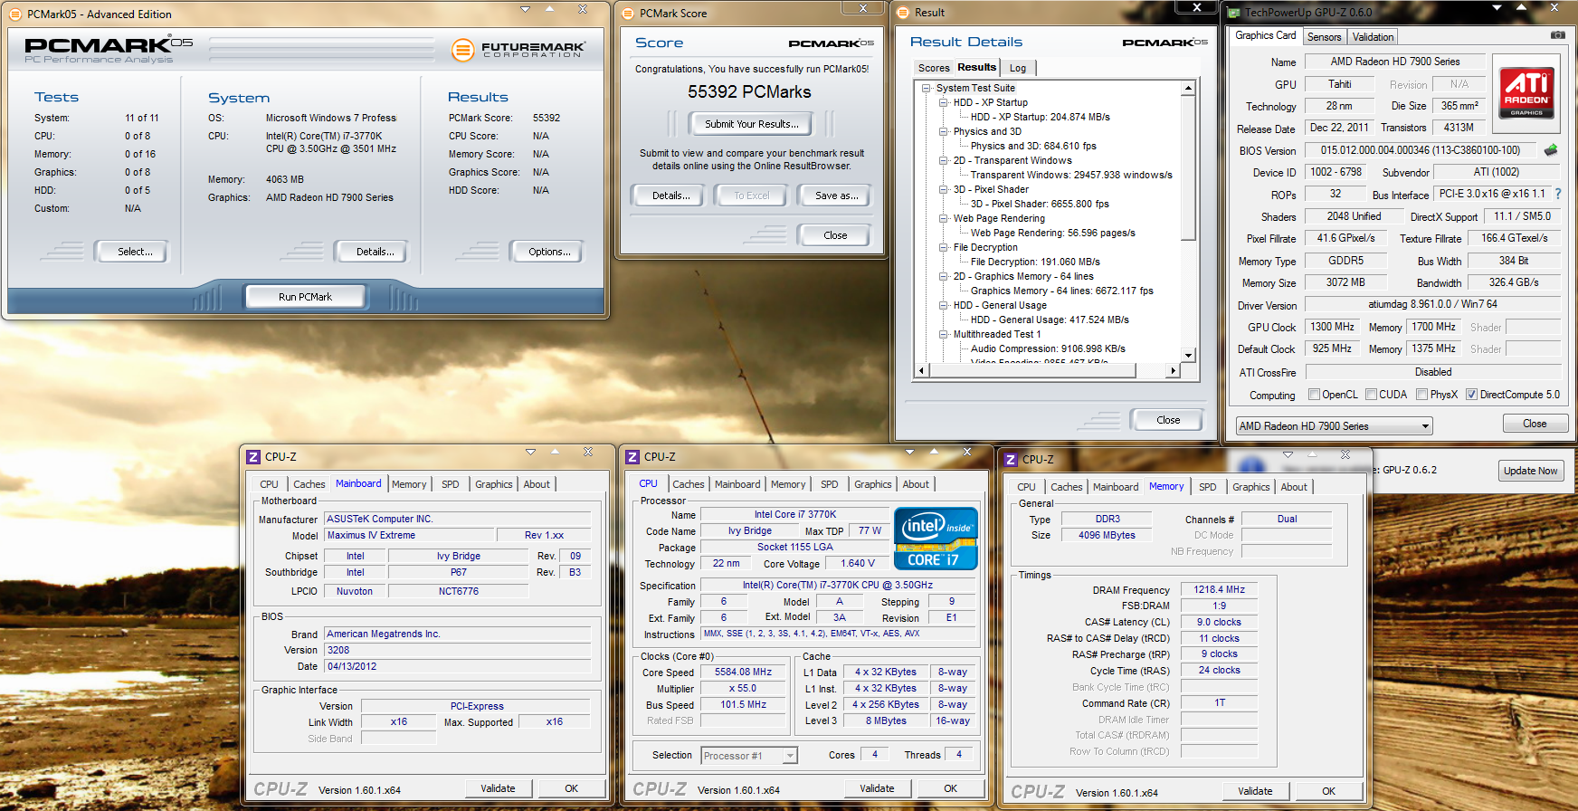Switch to the Sensors tab in GPU-Z
1578x811 pixels.
tap(1324, 37)
